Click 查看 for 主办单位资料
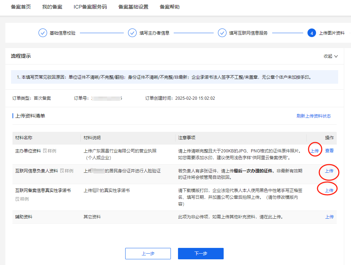 tap(329, 151)
